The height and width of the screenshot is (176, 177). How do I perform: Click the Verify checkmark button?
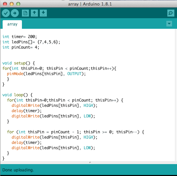[x=6, y=13]
